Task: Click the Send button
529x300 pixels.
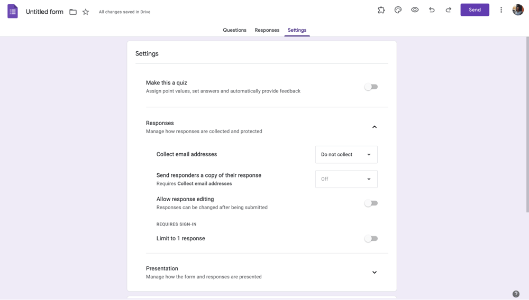Action: click(x=475, y=10)
